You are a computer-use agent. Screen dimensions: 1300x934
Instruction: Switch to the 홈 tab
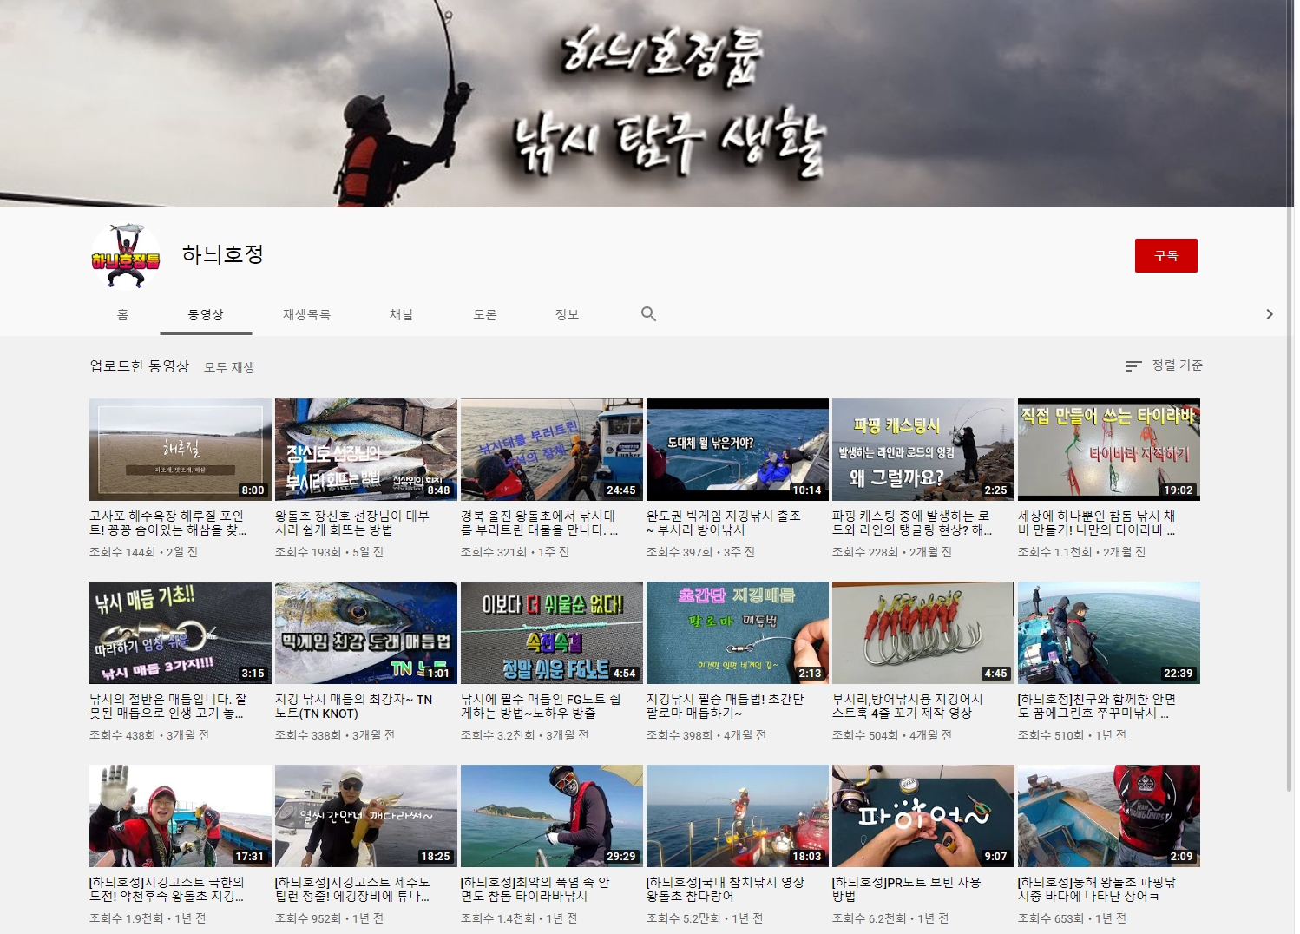122,314
